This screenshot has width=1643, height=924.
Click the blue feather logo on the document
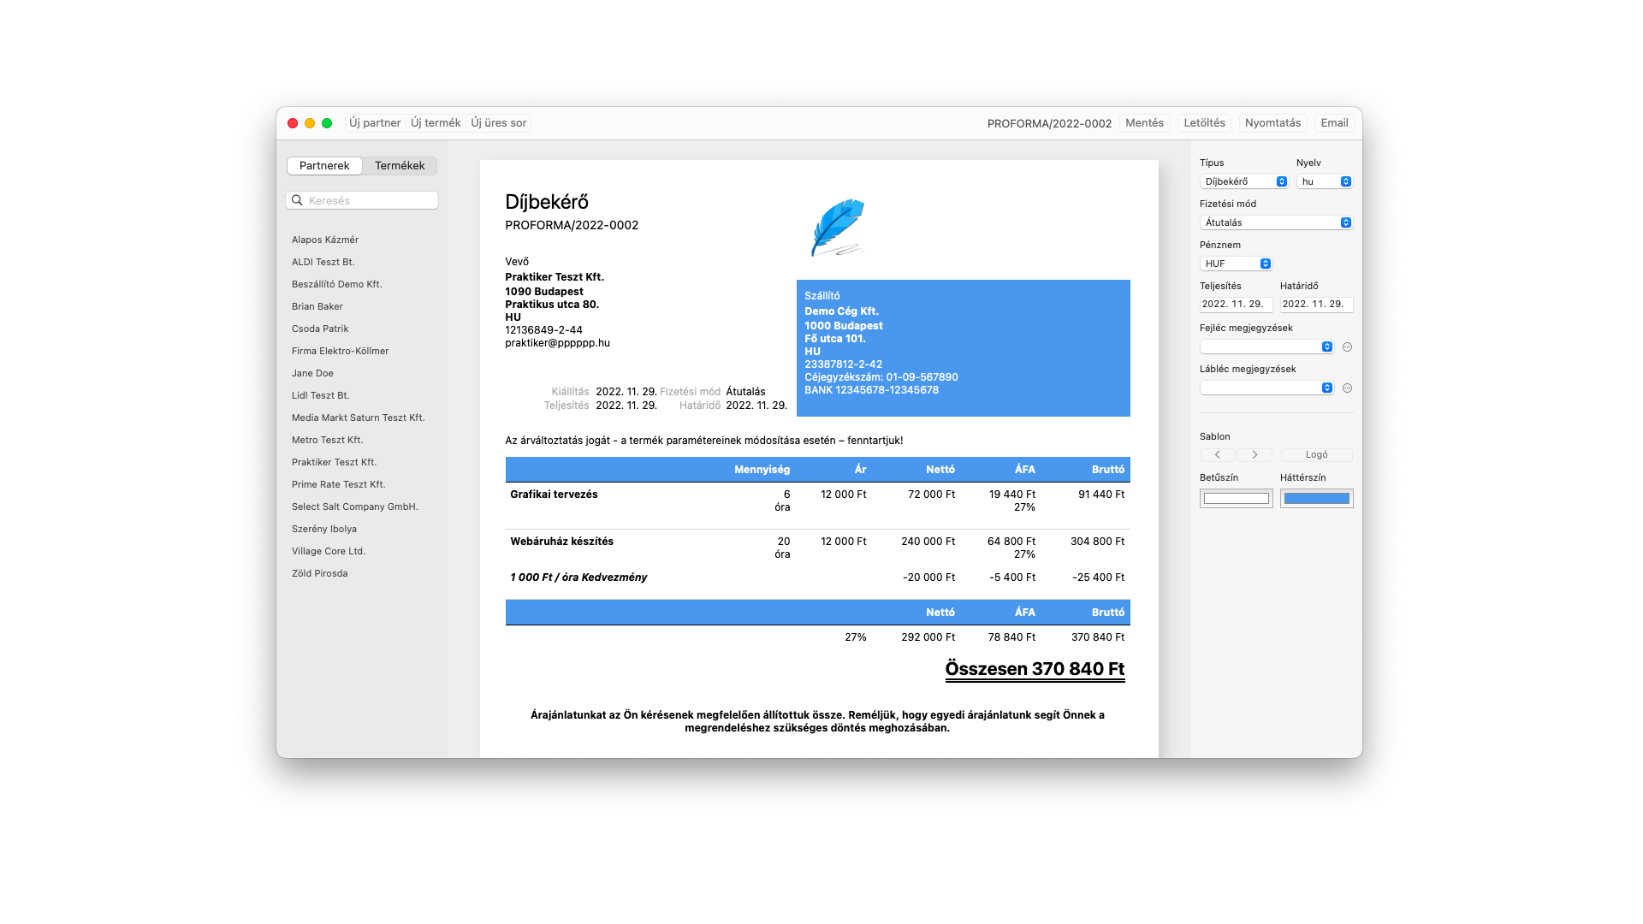pyautogui.click(x=836, y=226)
